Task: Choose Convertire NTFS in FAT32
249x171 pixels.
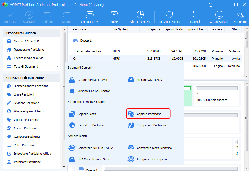Action: point(95,148)
